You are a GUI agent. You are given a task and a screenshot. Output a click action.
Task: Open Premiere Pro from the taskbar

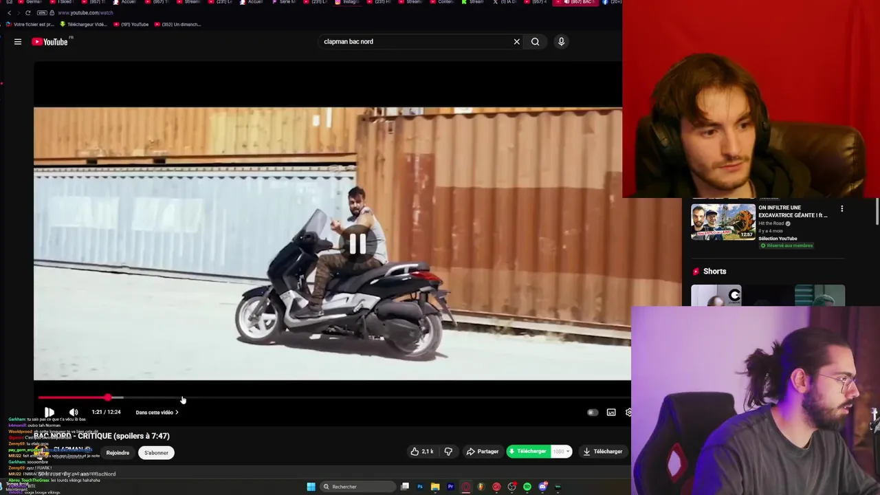[450, 487]
